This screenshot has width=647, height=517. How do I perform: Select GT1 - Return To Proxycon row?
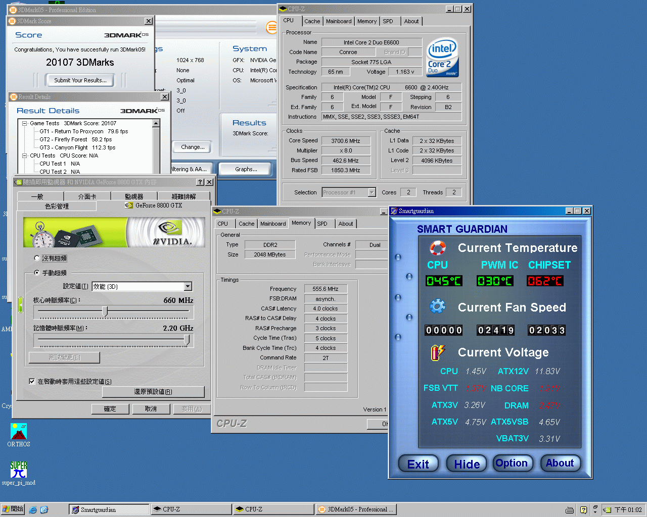click(83, 131)
